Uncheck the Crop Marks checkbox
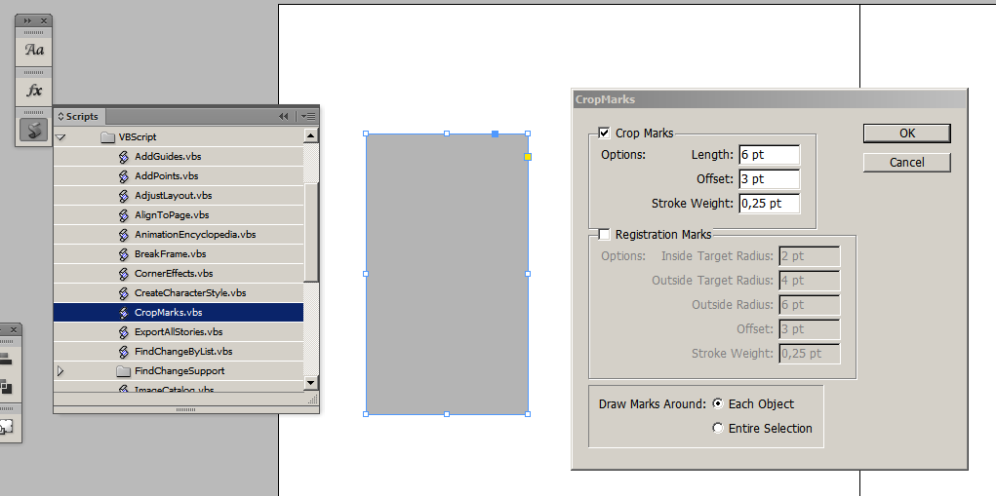Screen dimensions: 996x496 click(x=604, y=133)
